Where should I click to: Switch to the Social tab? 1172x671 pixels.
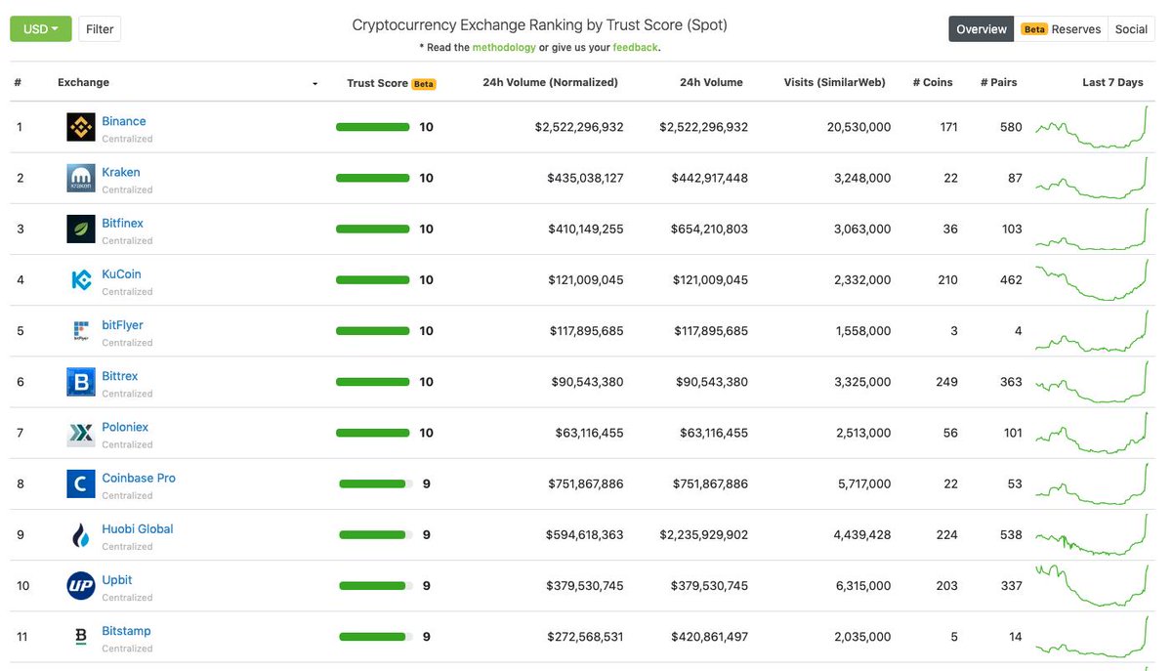(x=1131, y=29)
